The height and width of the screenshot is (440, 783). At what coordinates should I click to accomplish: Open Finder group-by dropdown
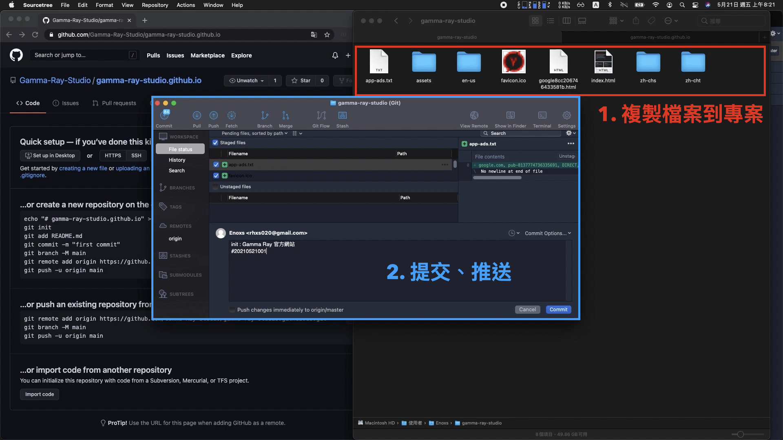click(616, 21)
